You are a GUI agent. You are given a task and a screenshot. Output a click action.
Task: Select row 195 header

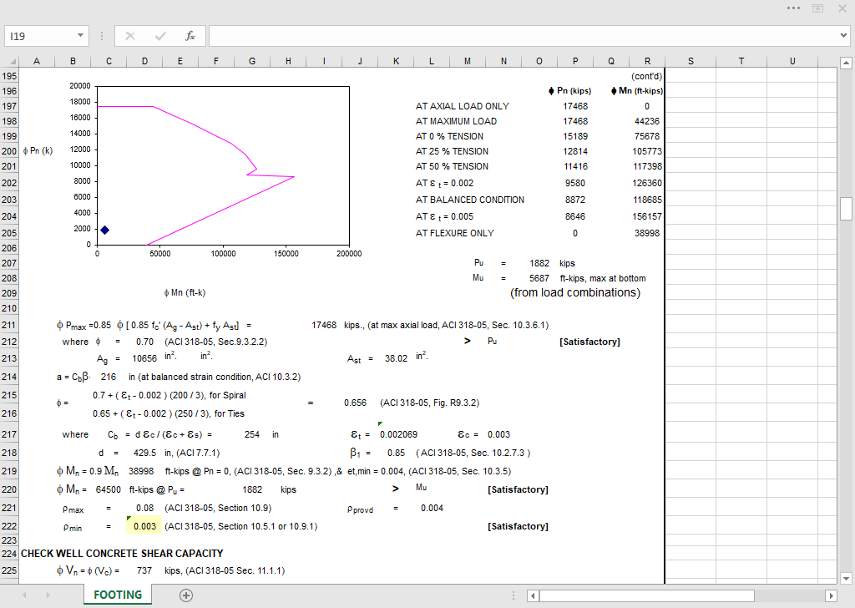[x=9, y=76]
